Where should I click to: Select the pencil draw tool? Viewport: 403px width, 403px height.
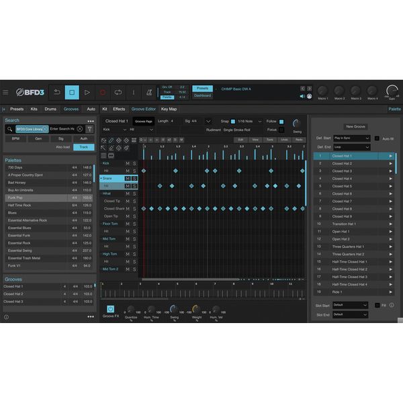click(x=111, y=140)
